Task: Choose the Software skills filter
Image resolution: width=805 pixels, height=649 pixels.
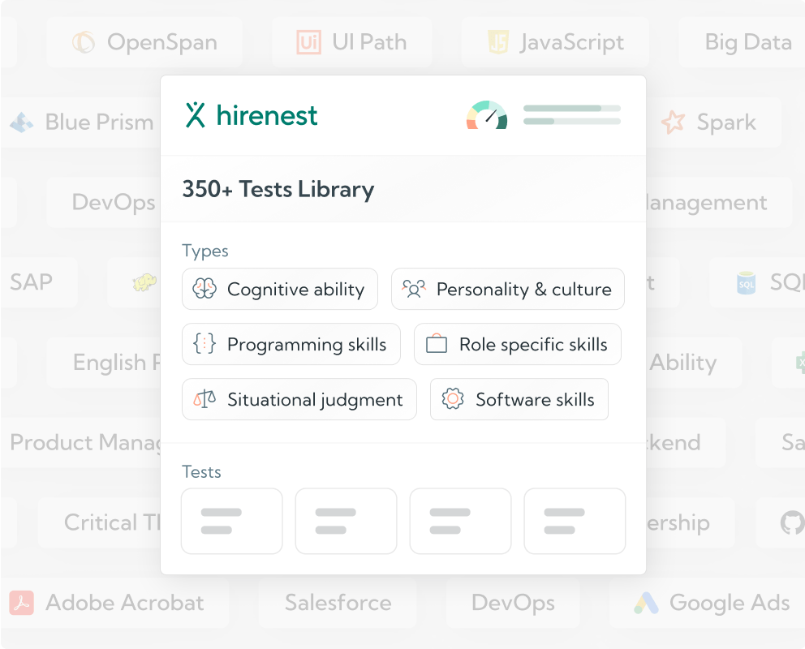Action: tap(519, 400)
